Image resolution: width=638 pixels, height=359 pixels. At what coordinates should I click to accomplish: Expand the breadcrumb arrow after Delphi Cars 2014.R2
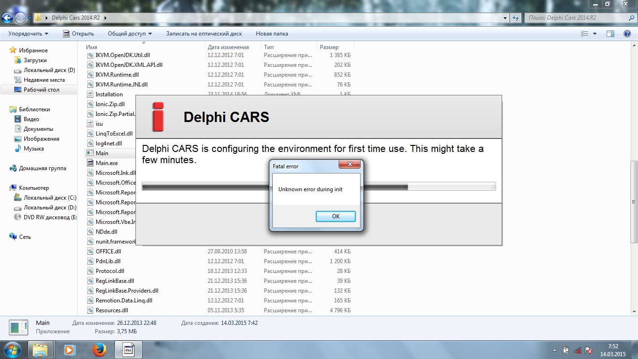pos(106,18)
